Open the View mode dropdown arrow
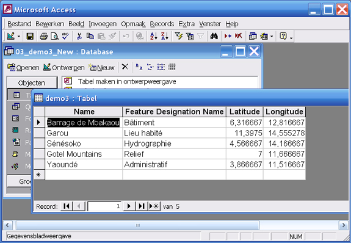The height and width of the screenshot is (243, 351). (19, 36)
